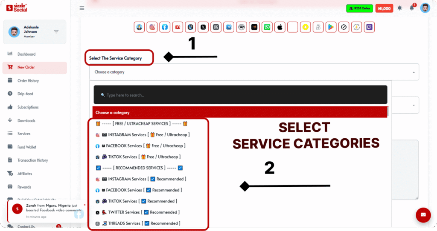
Task: Choose TWITTER Services Recommended
Action: [x=137, y=212]
